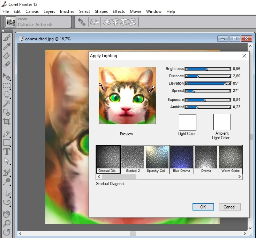Viewport: 256px width, 238px height.
Task: Click the right arrow of presets scrollbar
Action: 240,177
